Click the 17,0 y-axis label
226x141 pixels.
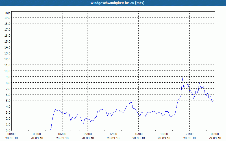coord(8,30)
